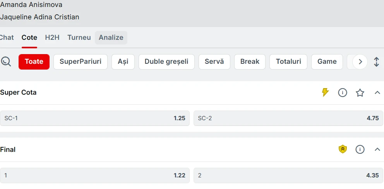
Task: Select SC-2 odds 4.75
Action: [x=288, y=118]
